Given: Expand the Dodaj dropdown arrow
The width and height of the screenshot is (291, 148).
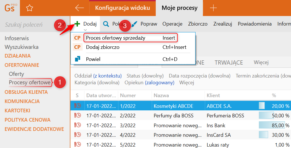Looking at the screenshot, I should 85,29.
